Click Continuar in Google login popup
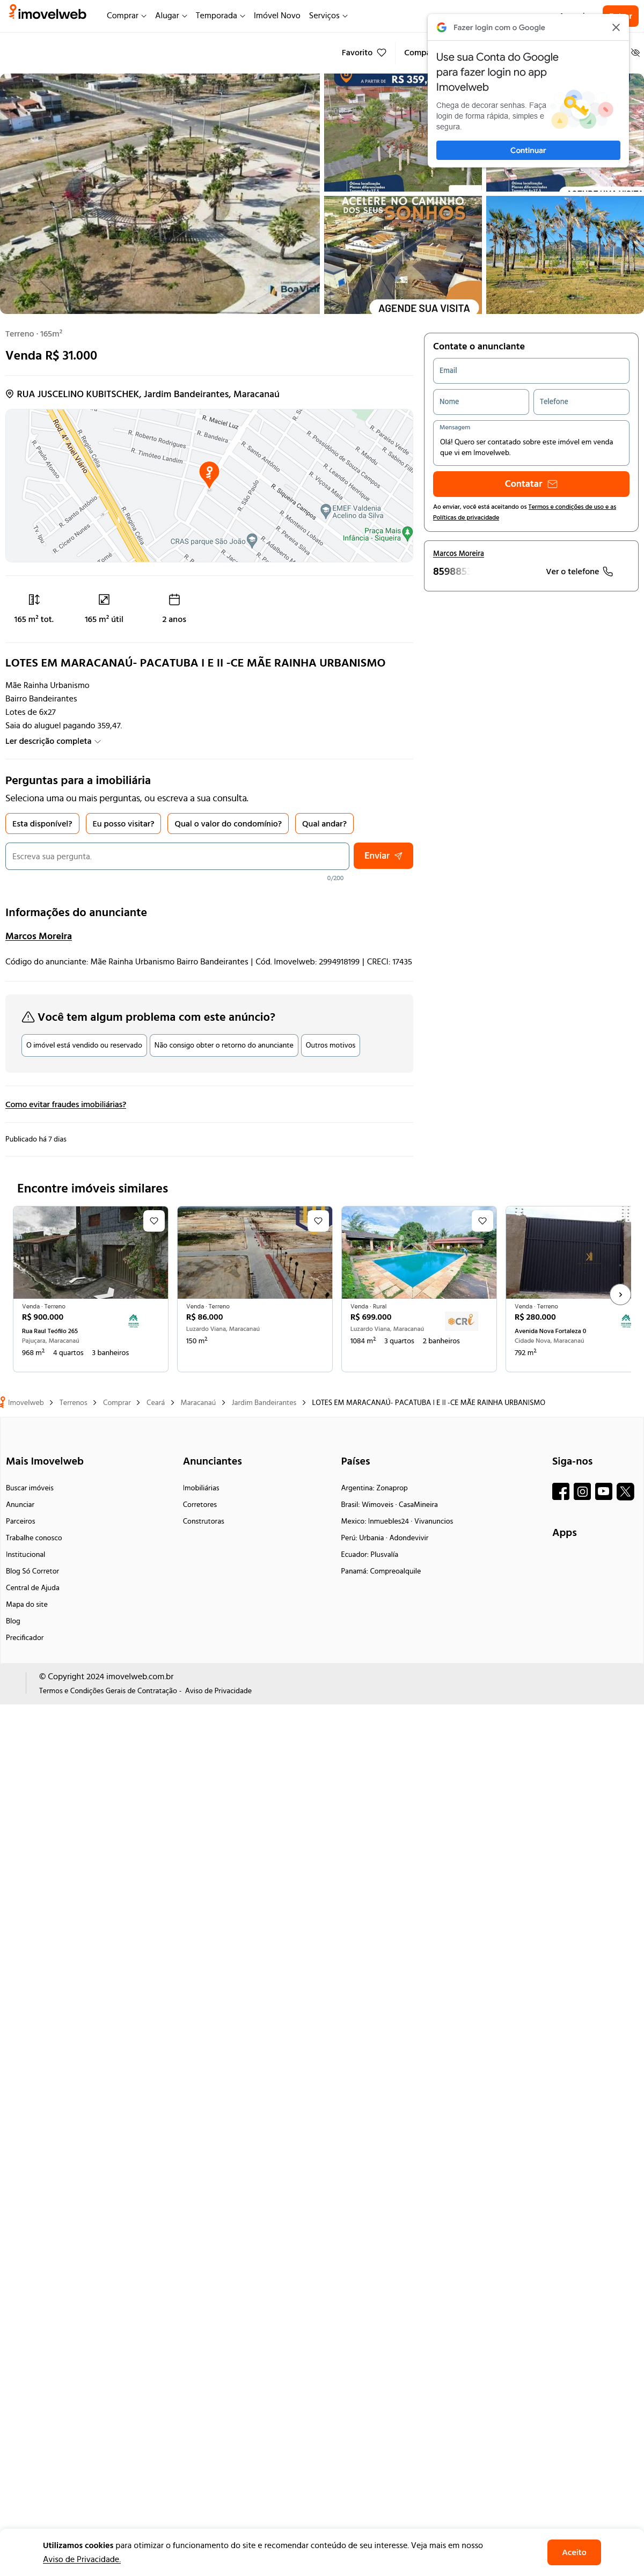 [x=528, y=150]
